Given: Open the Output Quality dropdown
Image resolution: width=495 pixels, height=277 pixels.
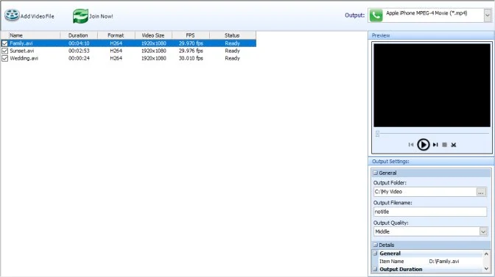Looking at the screenshot, I should click(483, 231).
